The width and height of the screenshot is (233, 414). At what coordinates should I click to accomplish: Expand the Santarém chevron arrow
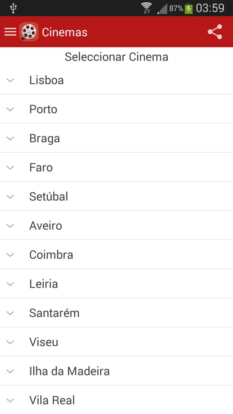point(10,313)
